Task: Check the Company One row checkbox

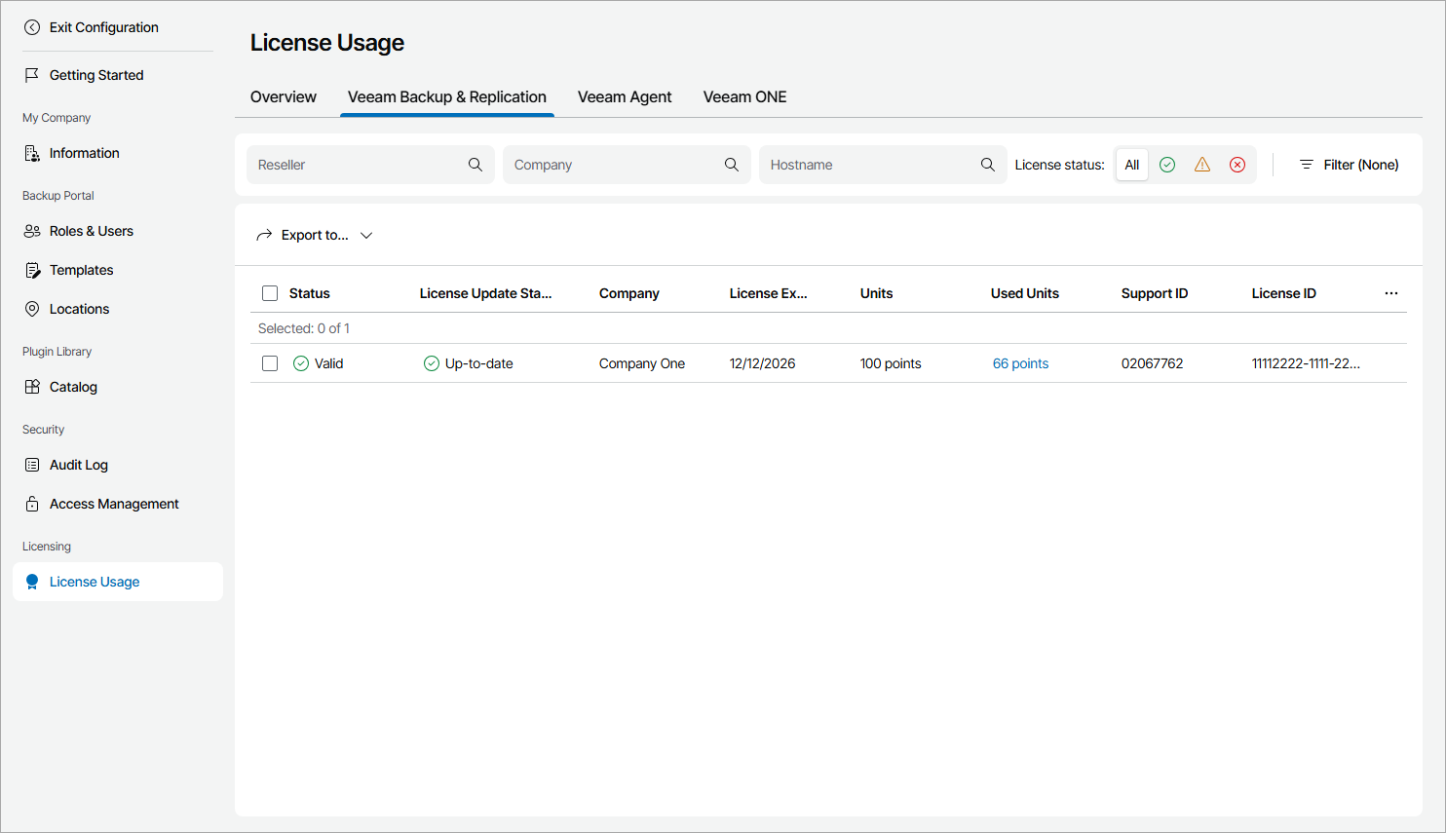Action: pos(270,363)
